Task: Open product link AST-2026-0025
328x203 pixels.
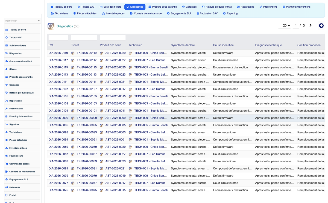Action: tap(115, 67)
